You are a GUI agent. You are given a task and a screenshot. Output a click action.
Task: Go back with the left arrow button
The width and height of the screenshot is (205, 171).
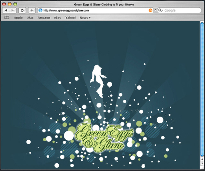pos(6,10)
